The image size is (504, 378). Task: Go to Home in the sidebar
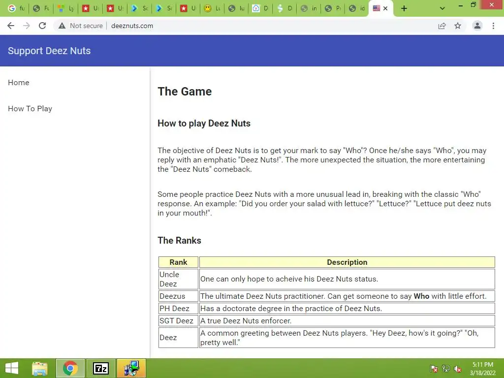pyautogui.click(x=19, y=83)
